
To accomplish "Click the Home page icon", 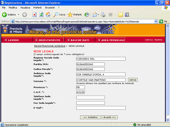I will (x=48, y=15).
